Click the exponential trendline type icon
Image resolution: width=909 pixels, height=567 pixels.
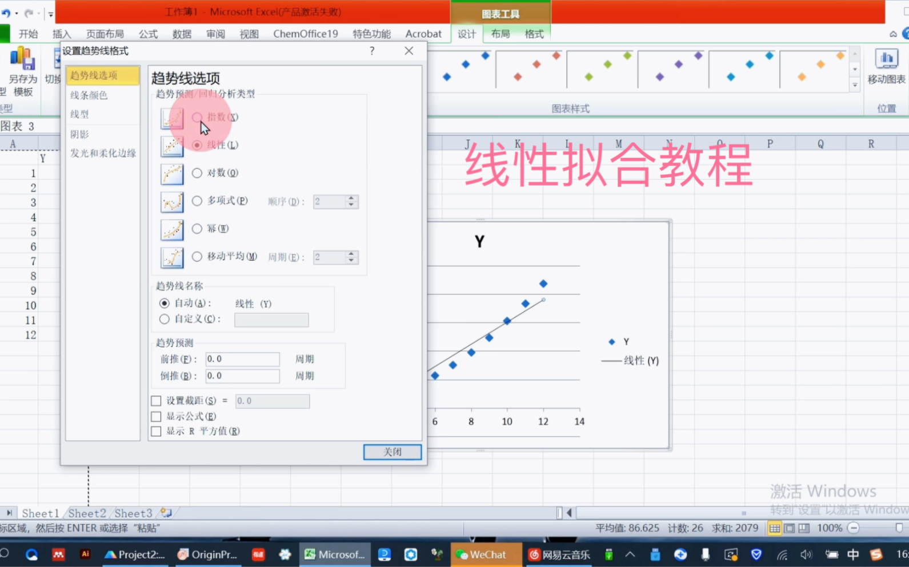click(172, 119)
